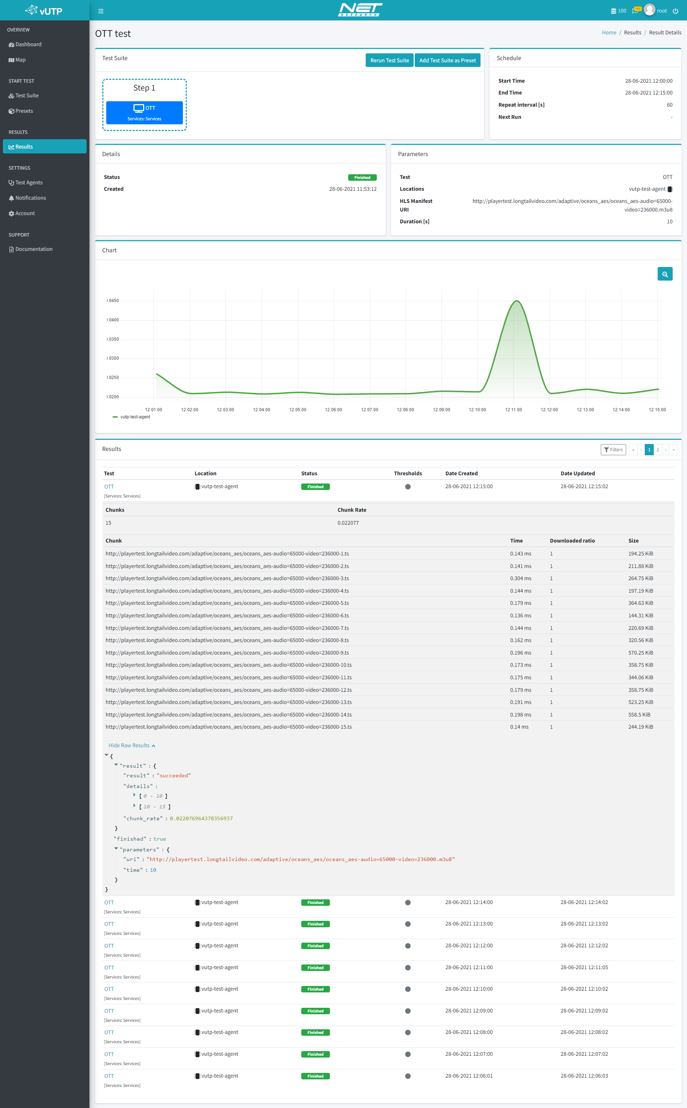Collapse the root JSON object
Screen dimensions: 687x1108
pyautogui.click(x=107, y=755)
